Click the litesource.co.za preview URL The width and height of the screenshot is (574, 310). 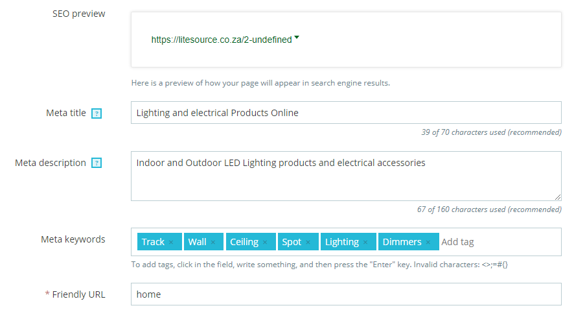pos(222,40)
